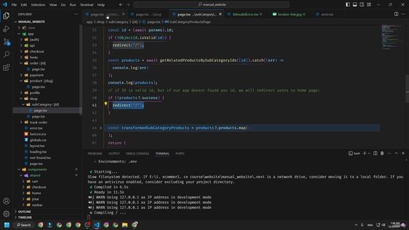Image resolution: width=409 pixels, height=230 pixels.
Task: Switch to the OUTPUT panel tab
Action: (x=114, y=153)
